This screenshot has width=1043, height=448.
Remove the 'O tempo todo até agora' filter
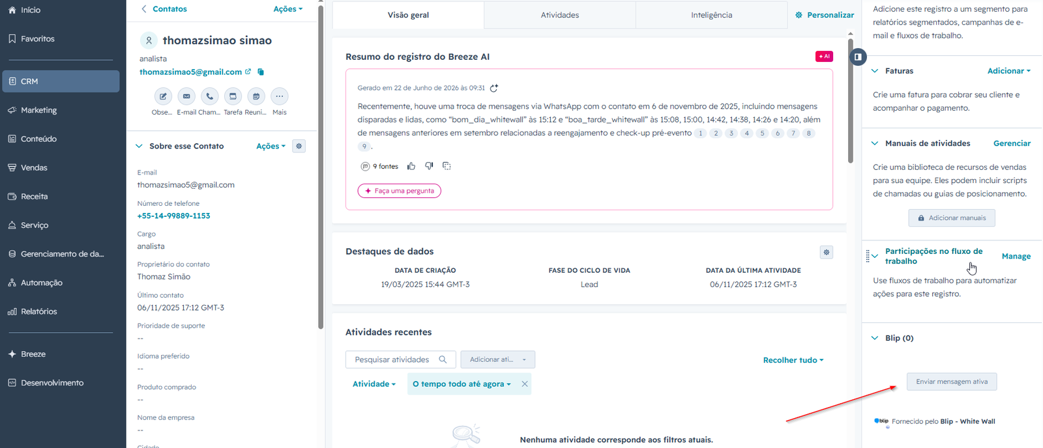[x=525, y=384]
